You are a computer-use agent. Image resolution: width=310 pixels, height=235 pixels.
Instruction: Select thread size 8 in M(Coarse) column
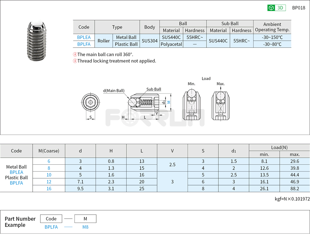[49, 168]
